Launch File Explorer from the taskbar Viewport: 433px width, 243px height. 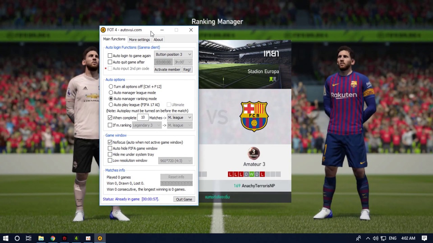41,238
